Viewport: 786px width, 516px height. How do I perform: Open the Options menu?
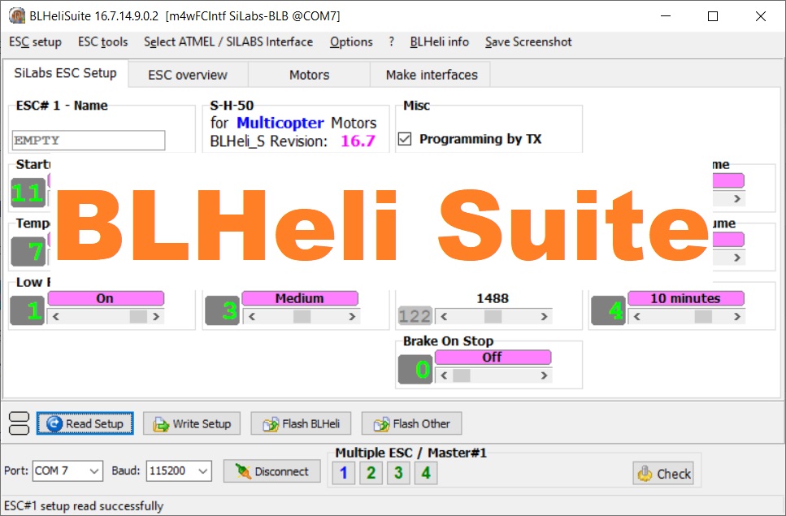(351, 42)
